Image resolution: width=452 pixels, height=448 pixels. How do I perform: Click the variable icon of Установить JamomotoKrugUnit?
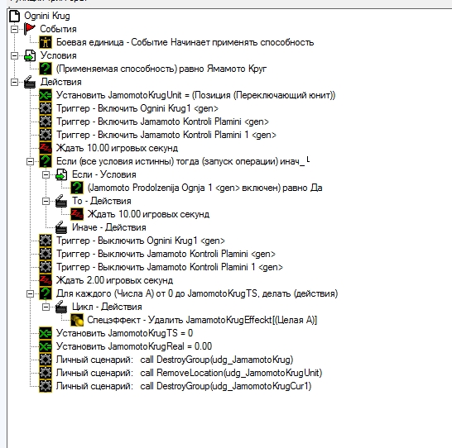46,95
